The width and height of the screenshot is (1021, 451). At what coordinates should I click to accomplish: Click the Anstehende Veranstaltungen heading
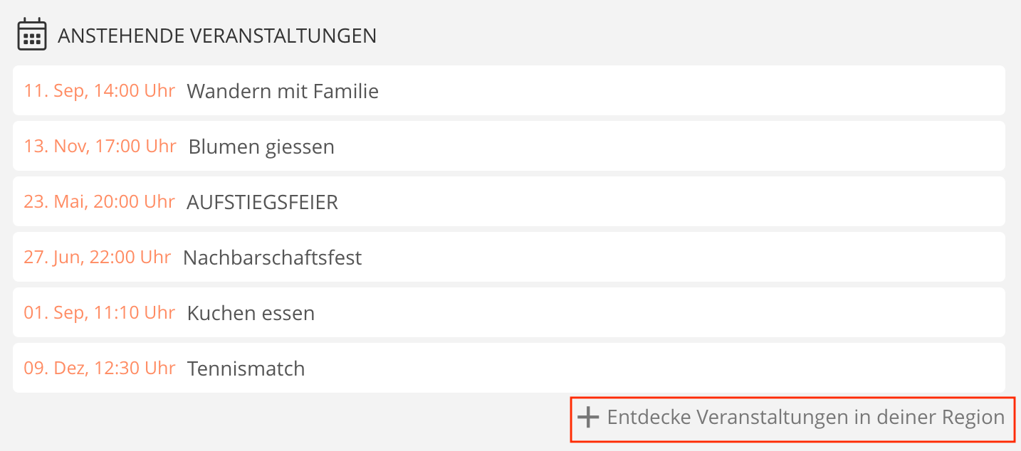[217, 36]
